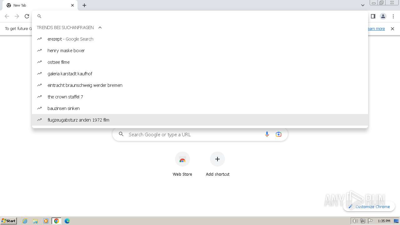Screen dimensions: 400x225
Task: Choose the henry maske boxer suggestion
Action: point(200,51)
